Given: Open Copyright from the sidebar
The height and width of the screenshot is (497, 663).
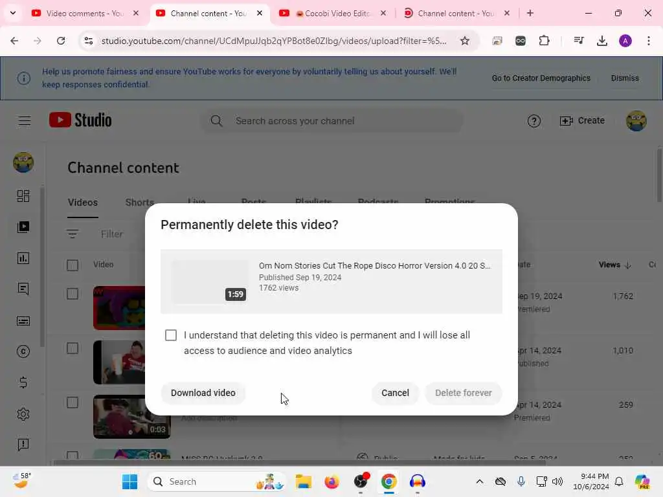Looking at the screenshot, I should pos(23,351).
